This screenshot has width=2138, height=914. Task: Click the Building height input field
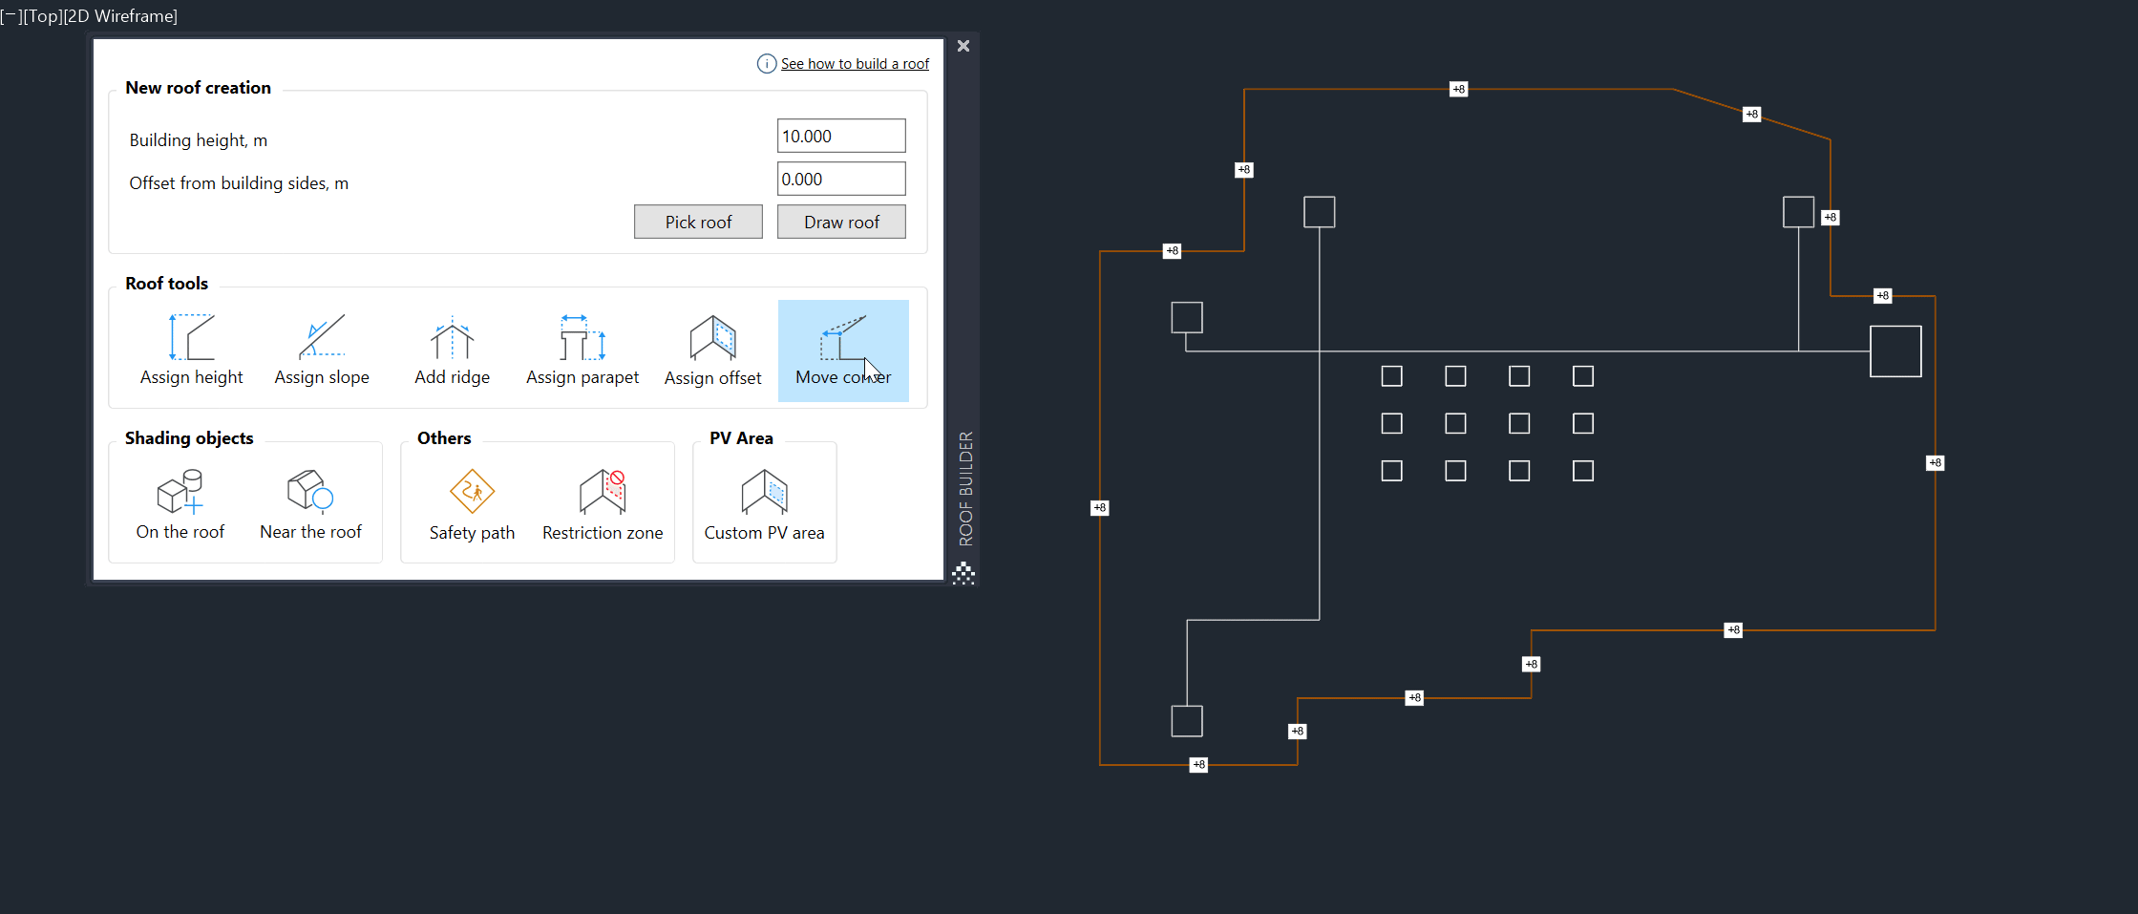click(x=841, y=136)
